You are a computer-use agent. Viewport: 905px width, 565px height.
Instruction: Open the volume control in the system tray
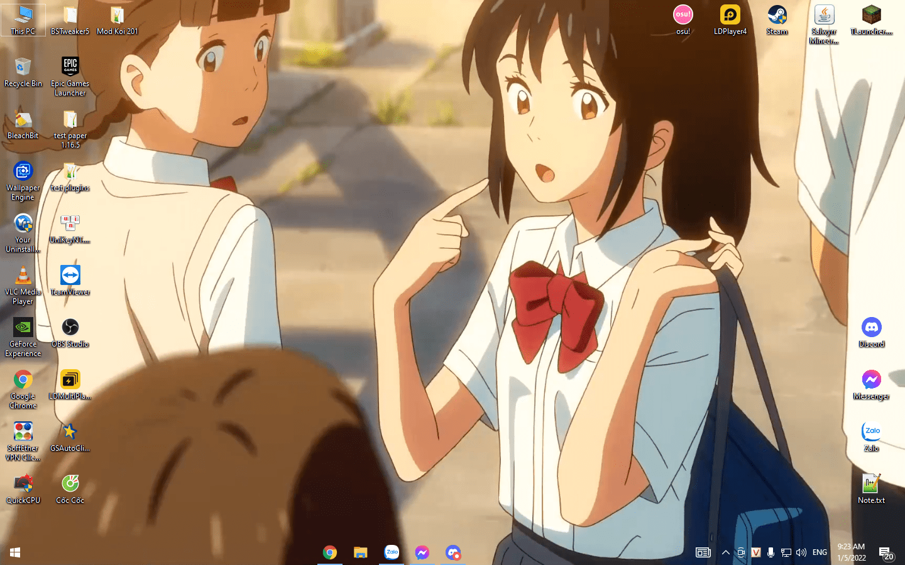click(x=801, y=552)
